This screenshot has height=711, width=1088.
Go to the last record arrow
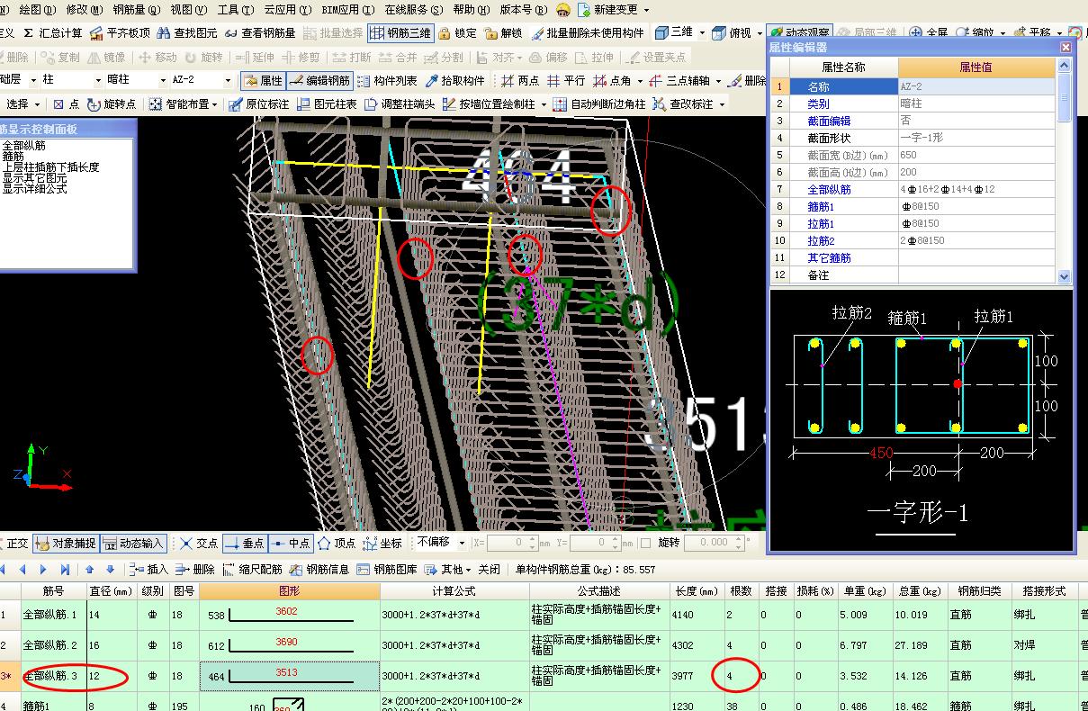point(65,569)
